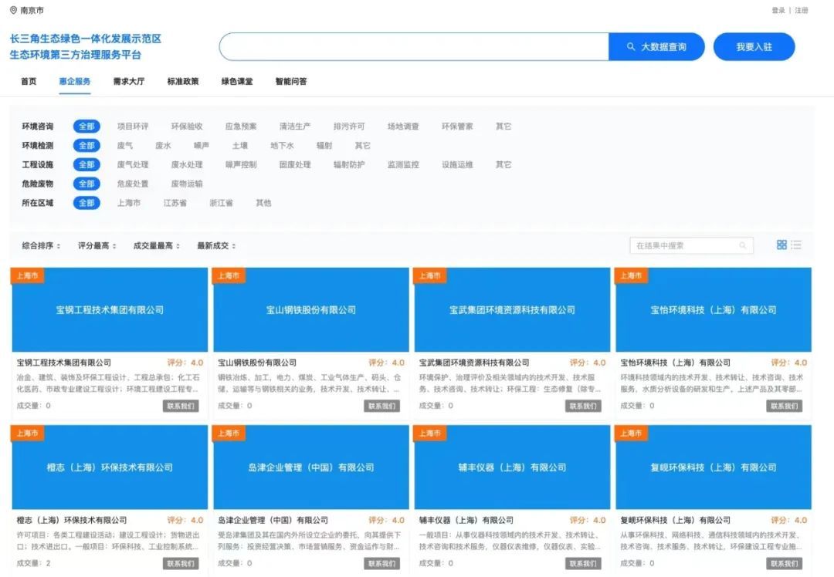This screenshot has width=834, height=577.
Task: Switch to list view icon
Action: (796, 245)
